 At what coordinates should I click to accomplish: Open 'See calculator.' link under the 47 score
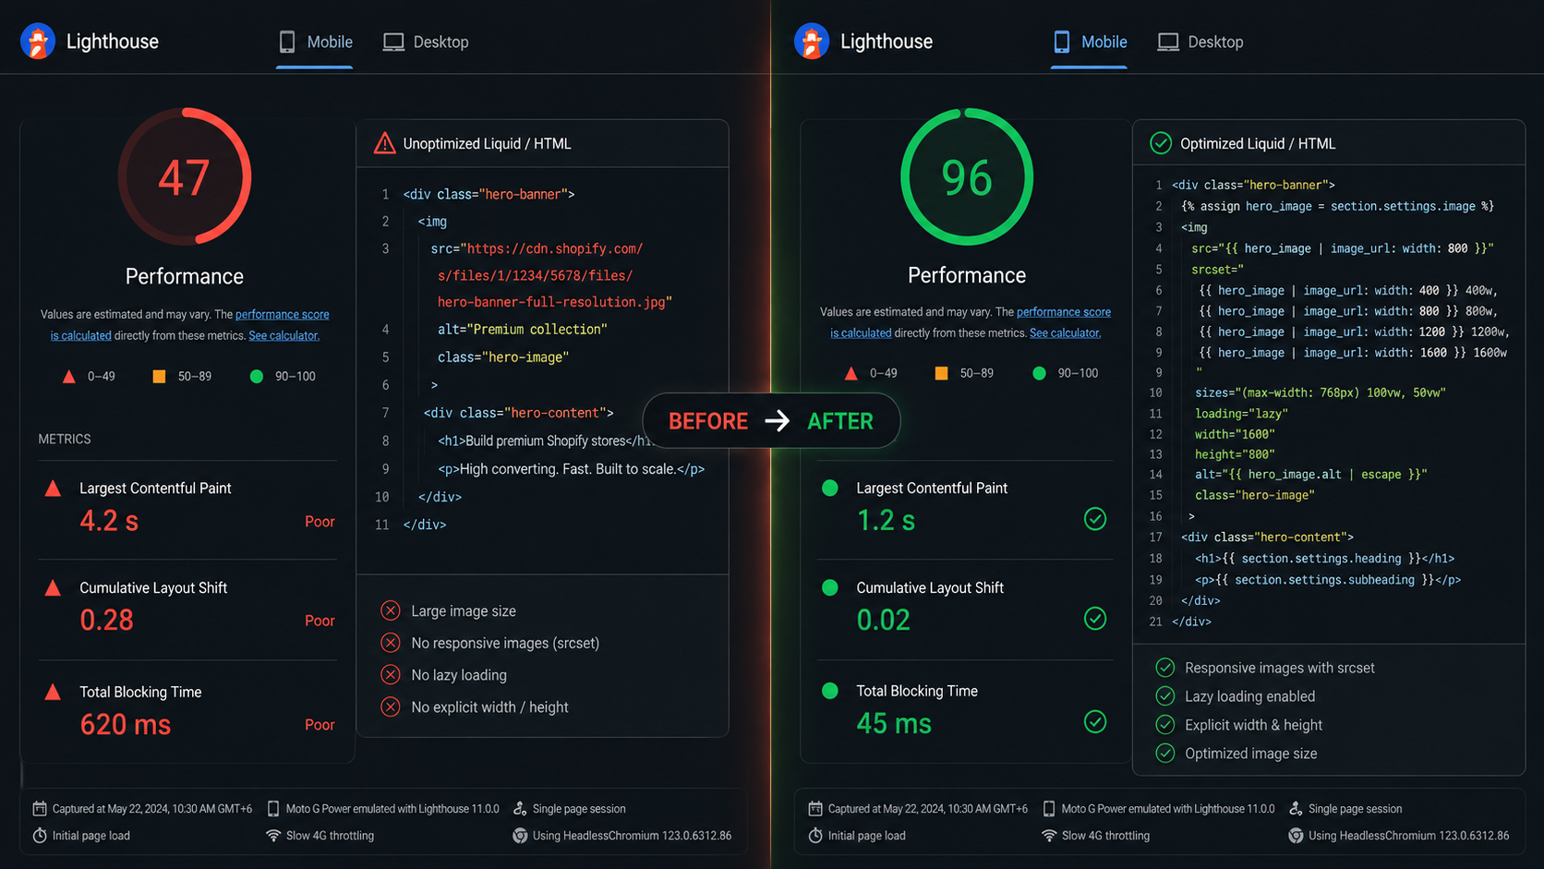click(x=283, y=336)
